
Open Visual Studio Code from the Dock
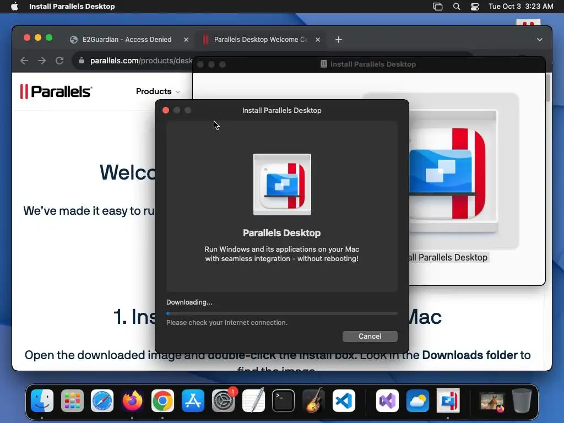[344, 401]
